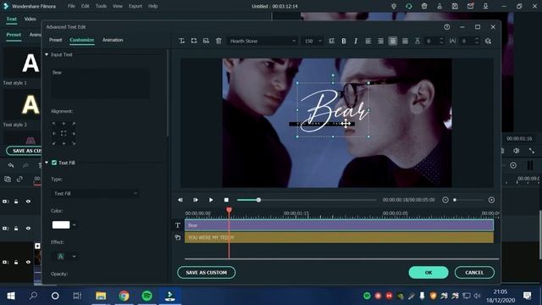Click the dialog timeline zoom slider handle

click(x=455, y=200)
